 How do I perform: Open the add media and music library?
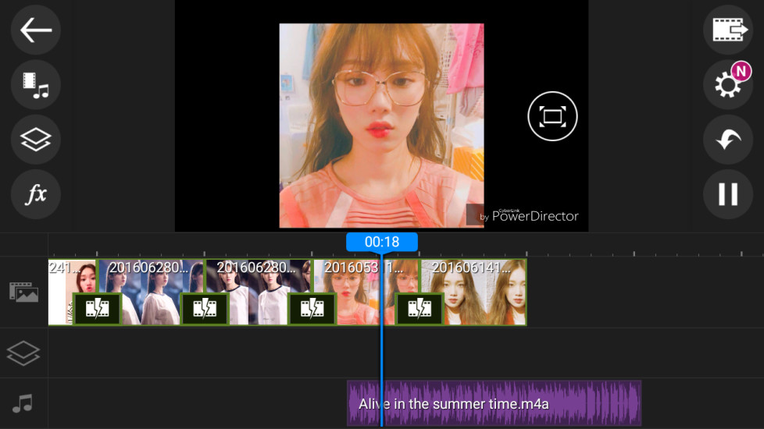(36, 84)
